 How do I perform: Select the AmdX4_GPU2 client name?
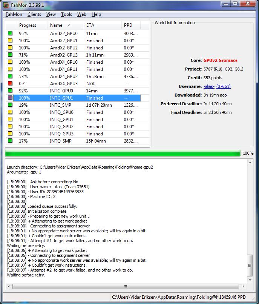[64, 77]
